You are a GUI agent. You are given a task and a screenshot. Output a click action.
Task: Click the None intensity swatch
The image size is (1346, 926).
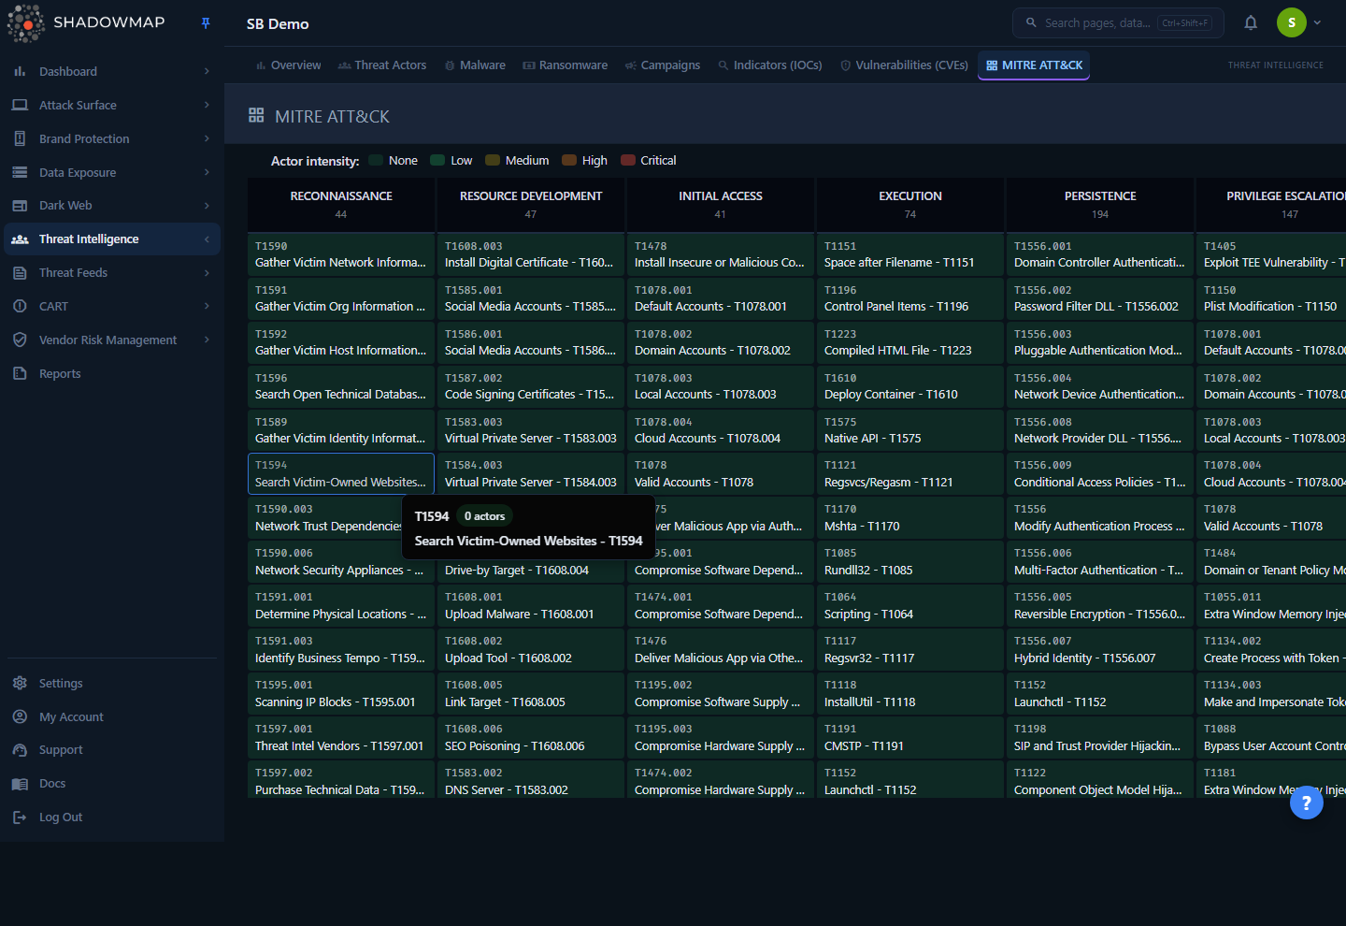(376, 160)
